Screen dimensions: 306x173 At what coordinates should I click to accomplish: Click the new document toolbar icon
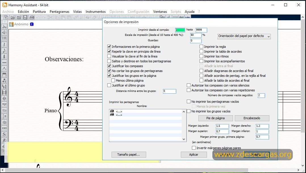6,17
